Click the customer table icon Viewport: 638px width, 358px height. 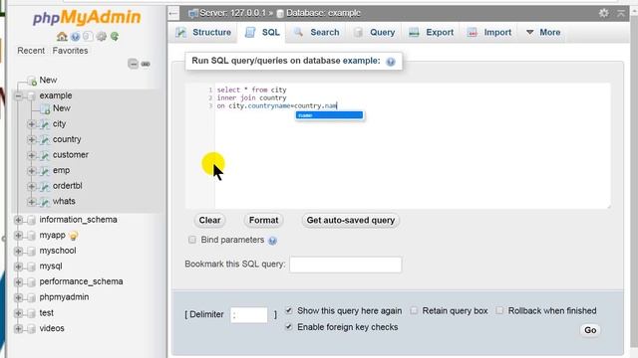pos(45,155)
